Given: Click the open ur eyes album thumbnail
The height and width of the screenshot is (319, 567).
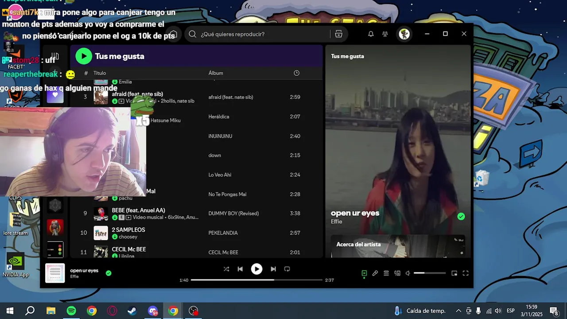Looking at the screenshot, I should (x=55, y=273).
